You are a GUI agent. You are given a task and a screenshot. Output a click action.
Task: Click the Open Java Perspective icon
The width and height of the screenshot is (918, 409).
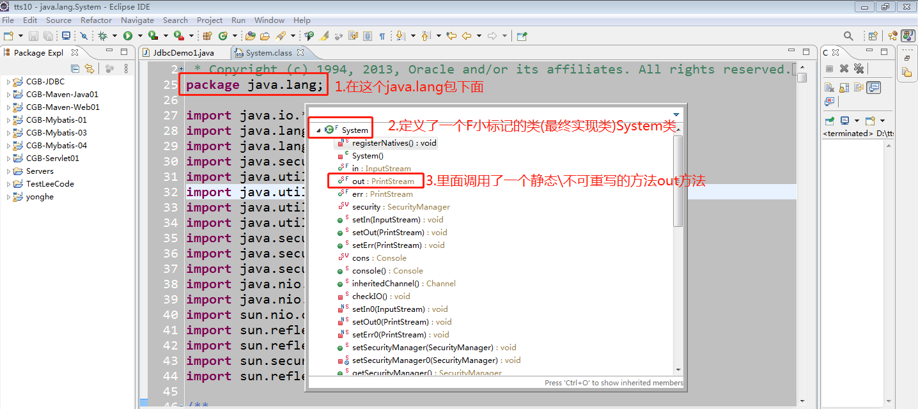tap(908, 36)
